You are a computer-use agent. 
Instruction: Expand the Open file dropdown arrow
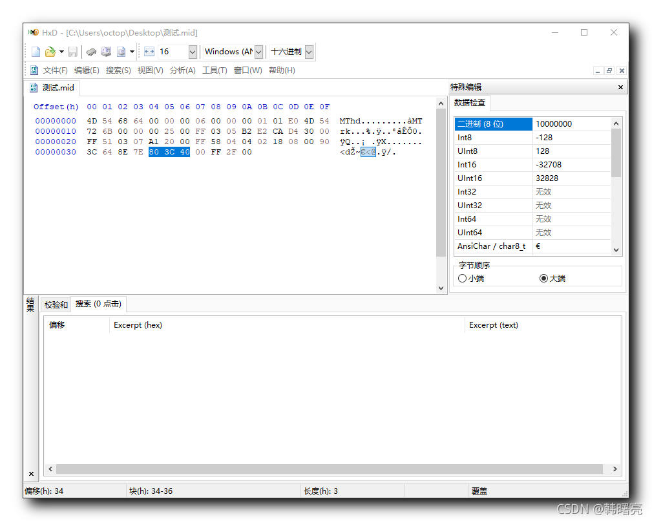[61, 52]
